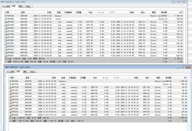This screenshot has height=131, width=192.
Task: Click the loss value -344.40
Action: click(179, 34)
